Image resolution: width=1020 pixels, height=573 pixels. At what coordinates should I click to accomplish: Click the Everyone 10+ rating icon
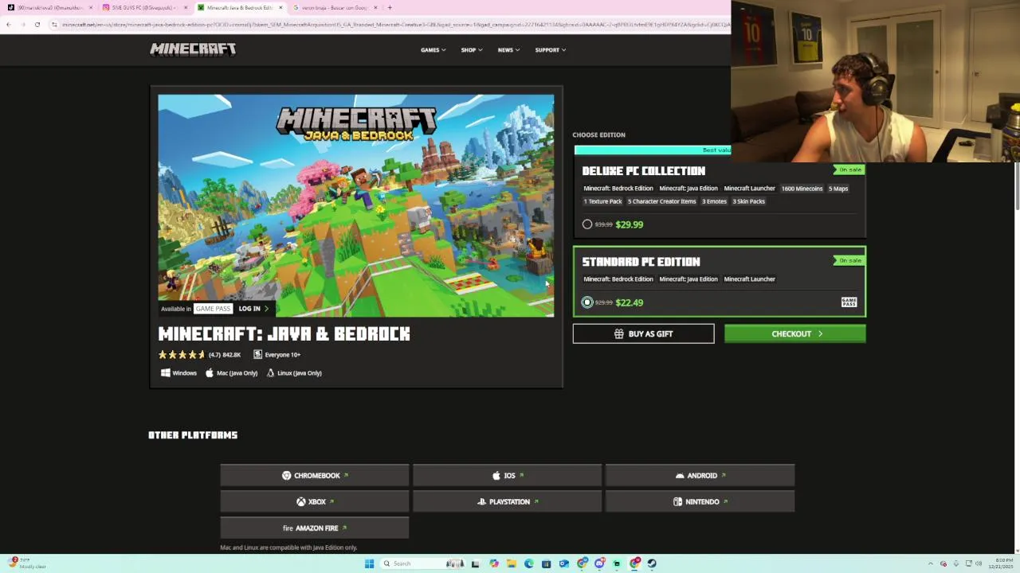pyautogui.click(x=257, y=355)
